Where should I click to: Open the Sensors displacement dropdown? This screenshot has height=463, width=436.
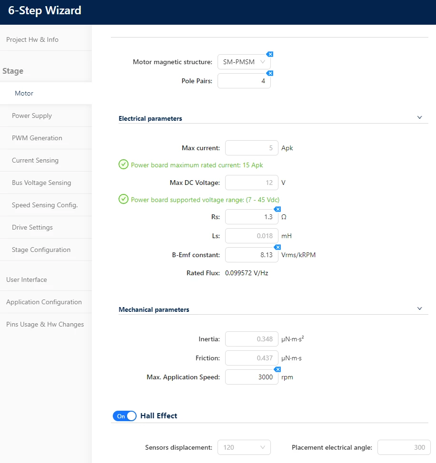[x=244, y=447]
